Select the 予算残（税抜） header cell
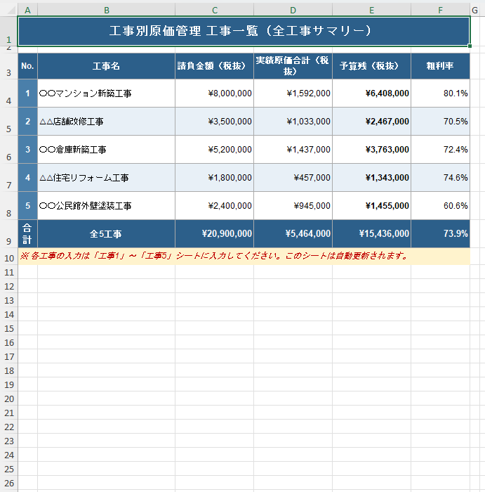This screenshot has height=492, width=485. point(371,66)
